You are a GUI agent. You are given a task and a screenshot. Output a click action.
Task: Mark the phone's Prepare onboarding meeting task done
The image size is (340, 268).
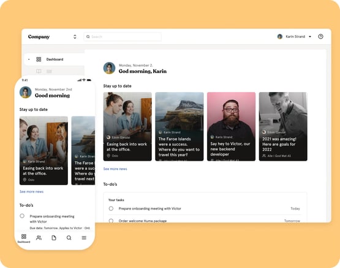point(22,216)
